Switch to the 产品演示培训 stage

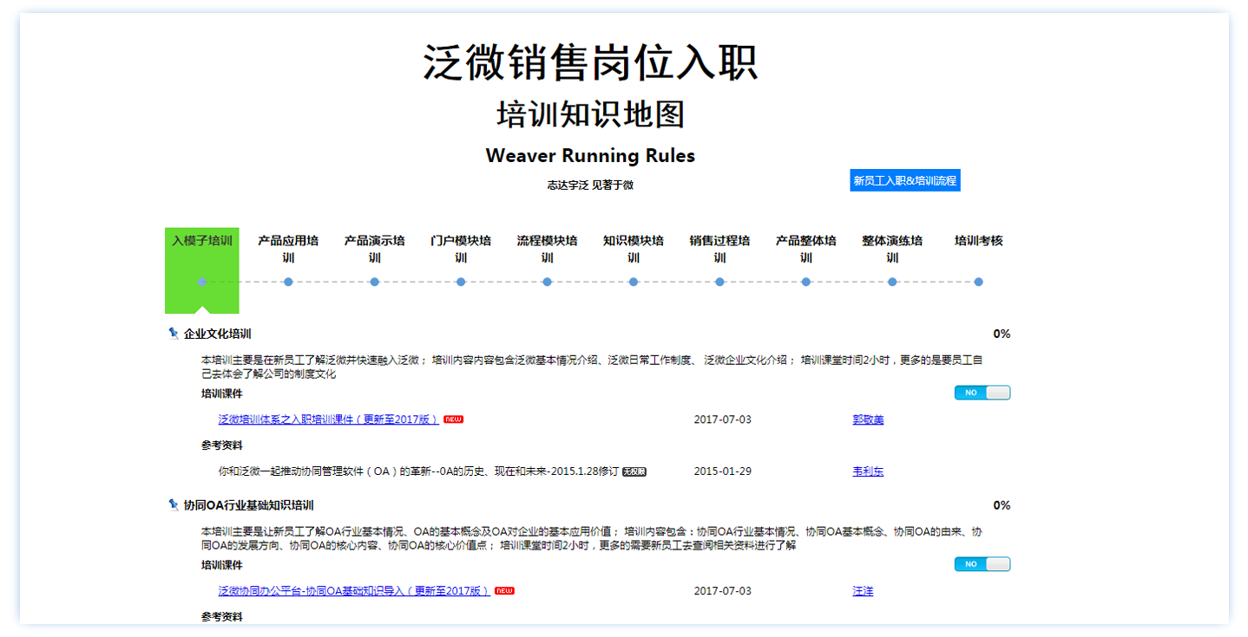point(374,249)
